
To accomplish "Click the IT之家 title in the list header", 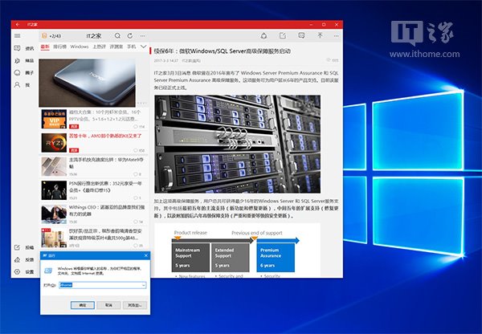I will (x=94, y=36).
